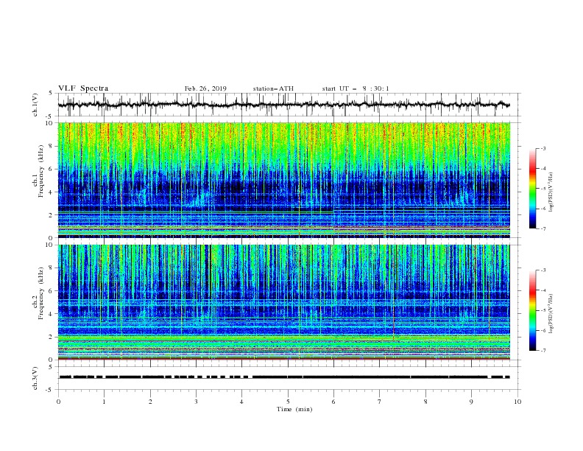583x451 pixels.
Task: Click the '8' kHz tick on ch.2 spectrogram
Action: (x=52, y=268)
